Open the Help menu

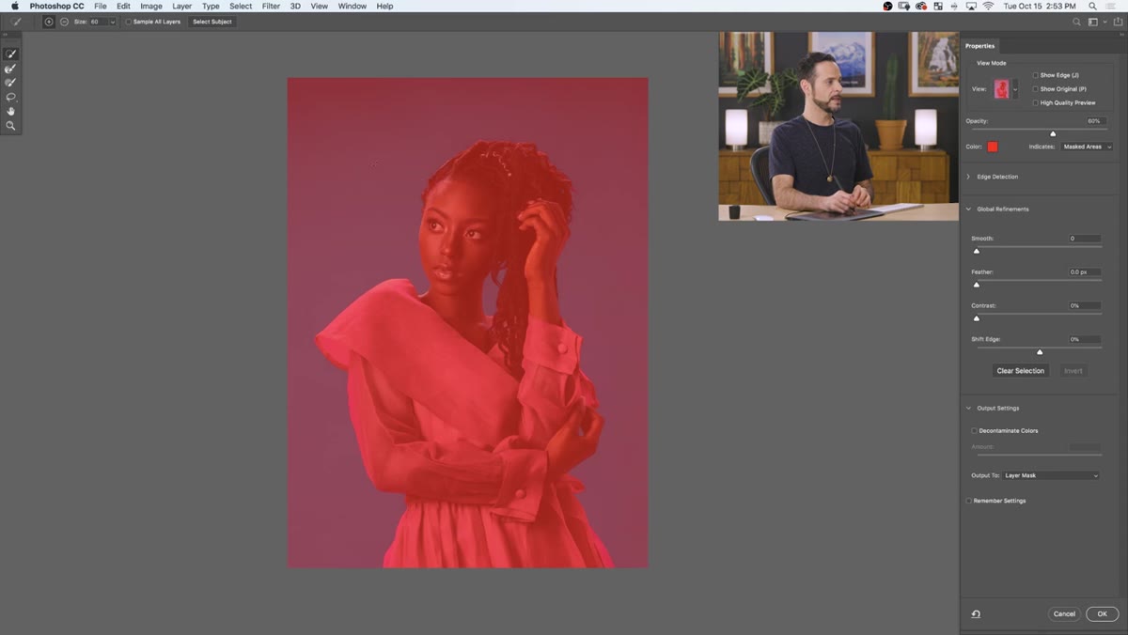pos(384,6)
